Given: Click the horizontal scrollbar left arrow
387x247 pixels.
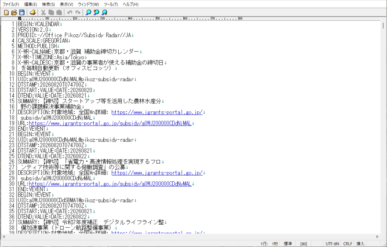Looking at the screenshot, I should 3,237.
